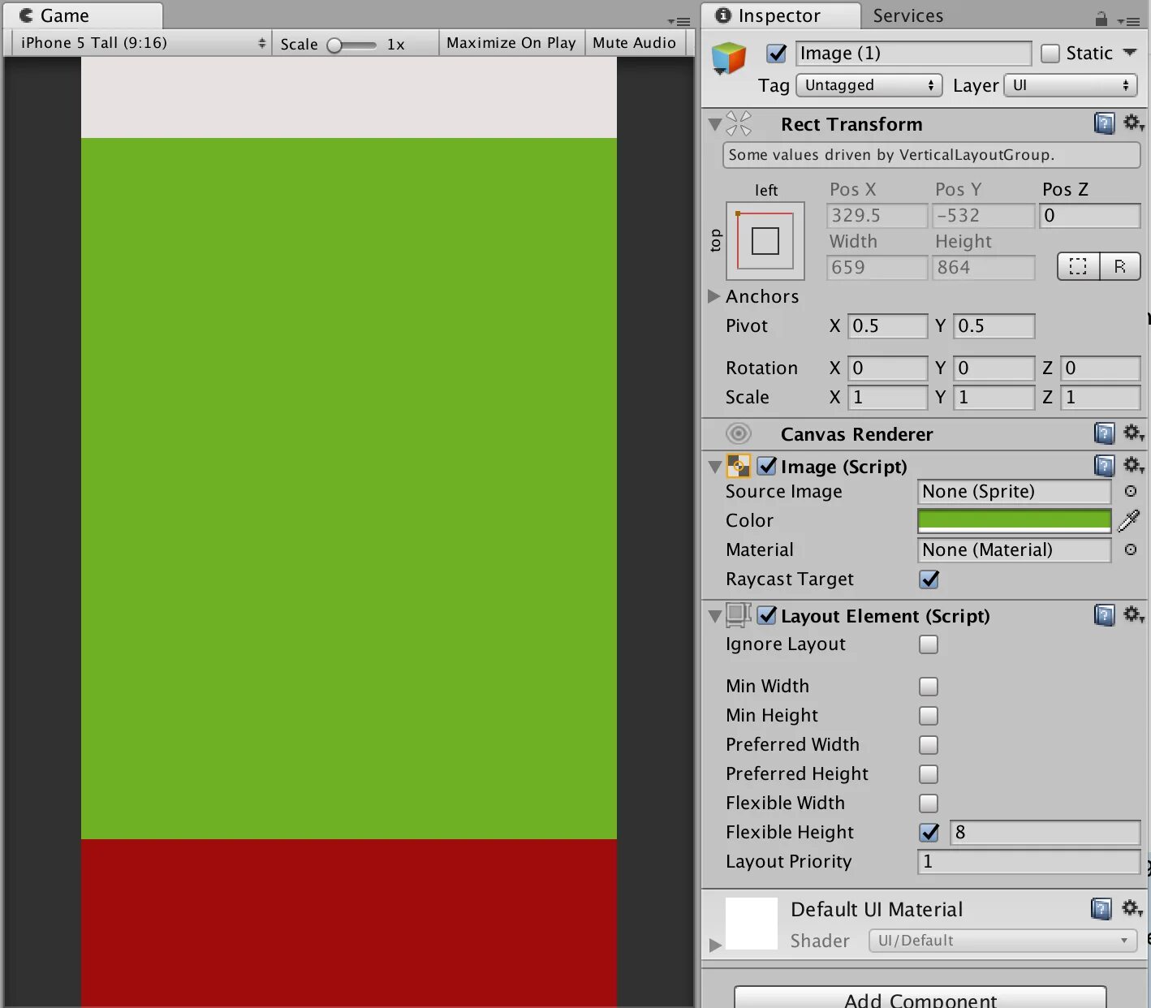
Task: Open the Canvas Renderer gear settings menu
Action: pyautogui.click(x=1133, y=433)
